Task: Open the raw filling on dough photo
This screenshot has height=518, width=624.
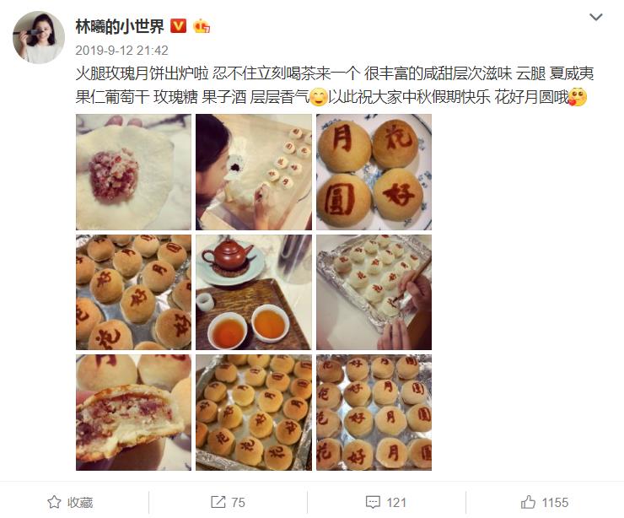Action: click(133, 172)
